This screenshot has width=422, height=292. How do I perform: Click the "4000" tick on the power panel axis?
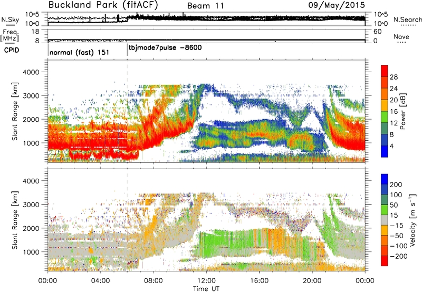click(x=31, y=72)
